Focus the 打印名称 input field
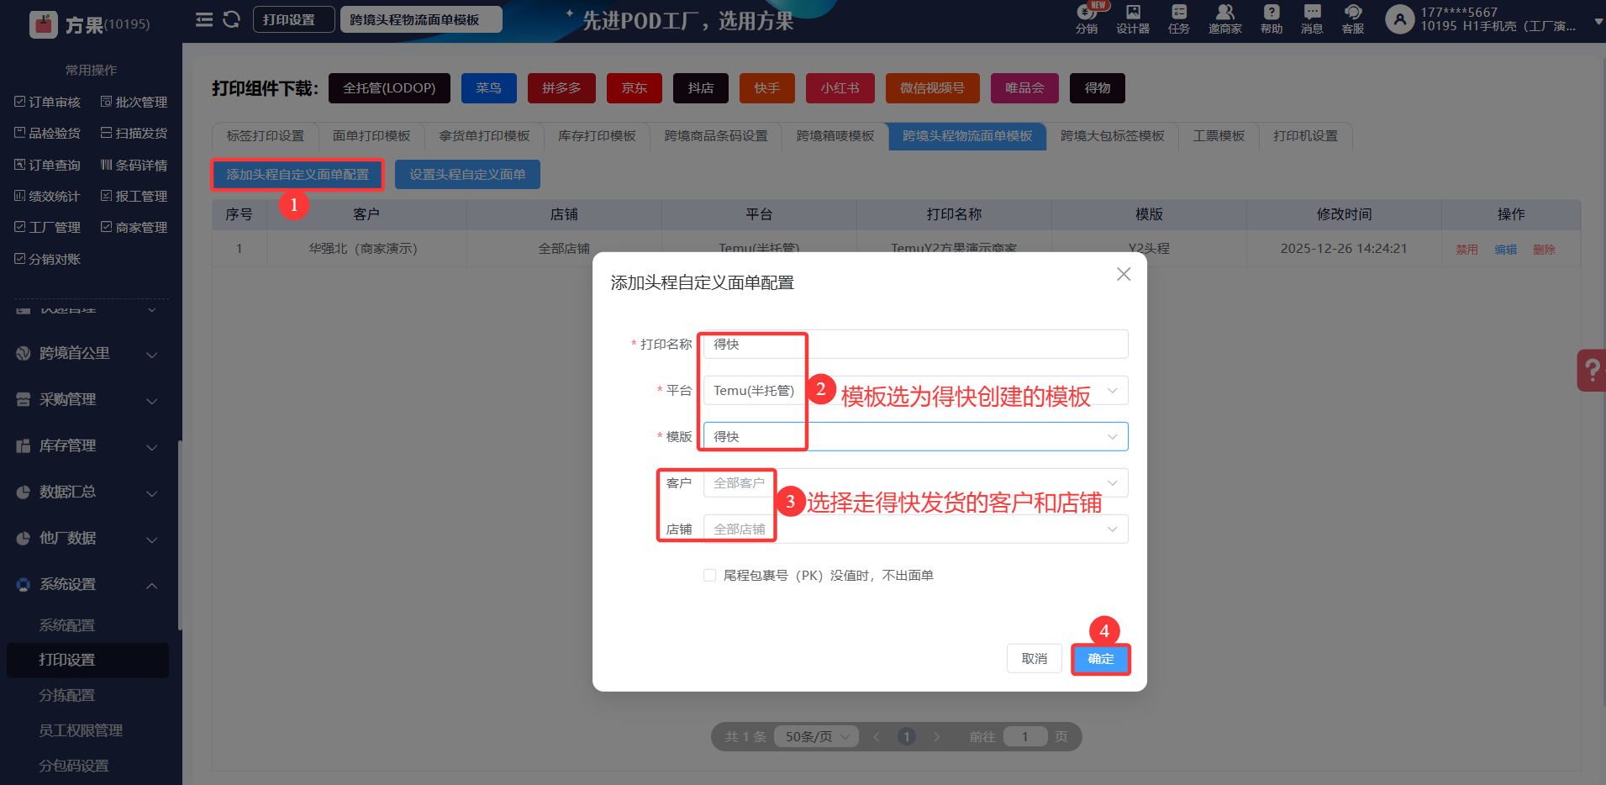The height and width of the screenshot is (785, 1606). 916,344
